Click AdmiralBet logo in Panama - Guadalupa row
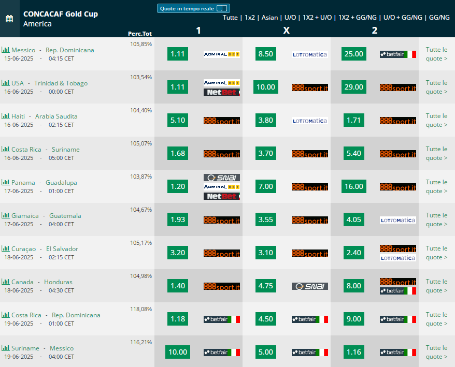The width and height of the screenshot is (455, 367). pyautogui.click(x=222, y=187)
